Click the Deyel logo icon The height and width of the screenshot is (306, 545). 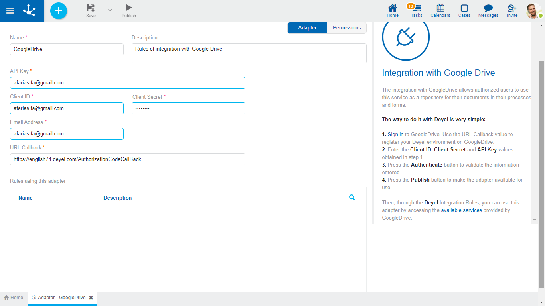[x=29, y=11]
